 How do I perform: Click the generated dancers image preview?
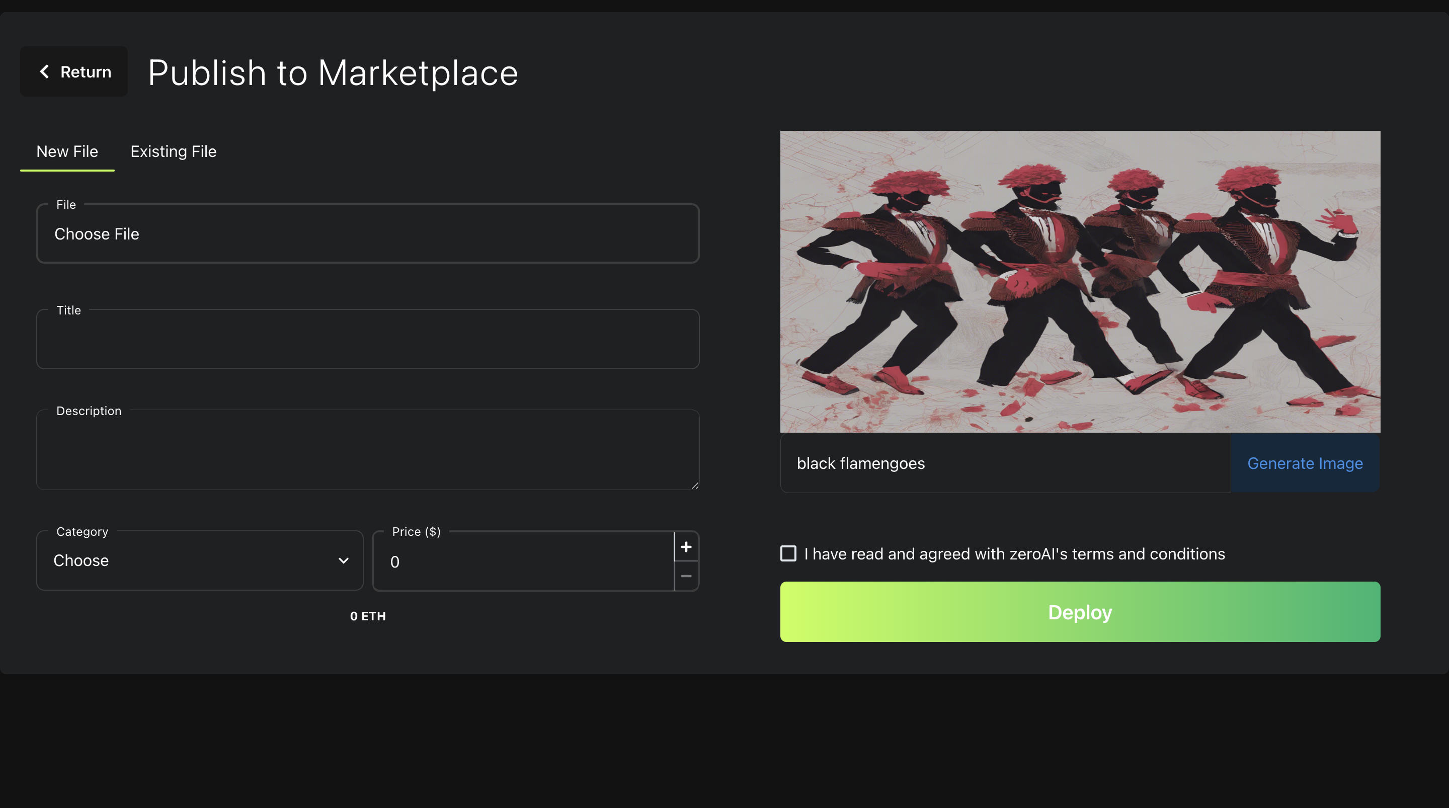1079,281
